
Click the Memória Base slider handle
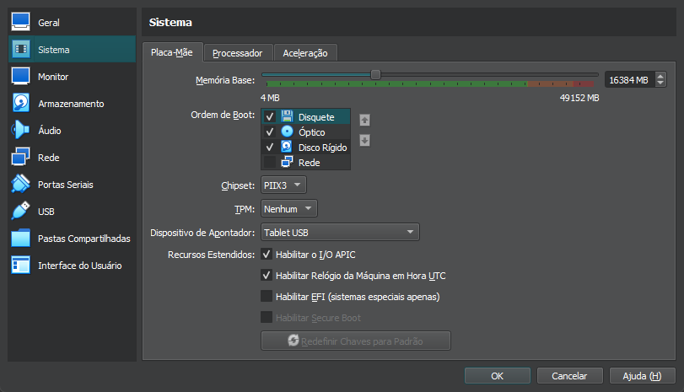coord(375,74)
